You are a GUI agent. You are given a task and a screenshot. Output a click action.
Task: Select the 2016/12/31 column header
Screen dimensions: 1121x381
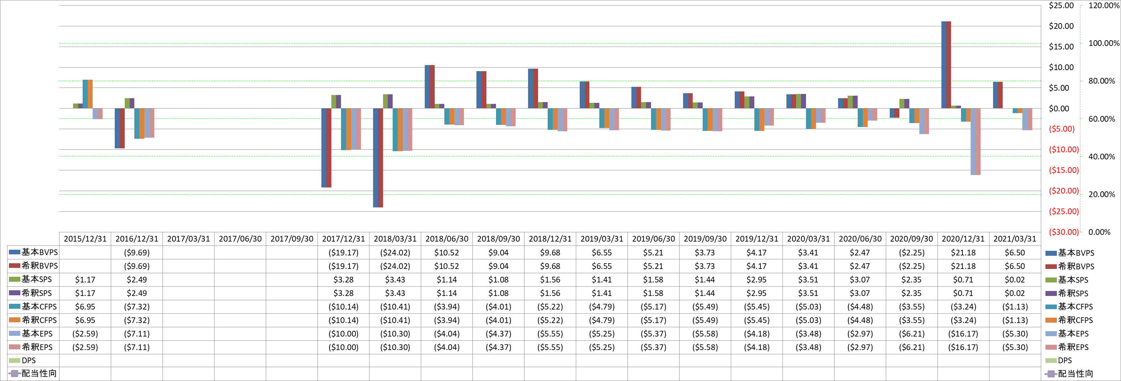pyautogui.click(x=136, y=239)
